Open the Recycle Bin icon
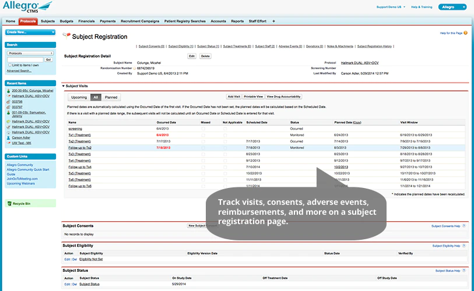 9,204
